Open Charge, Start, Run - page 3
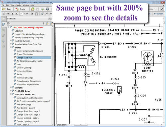Screen dimensions: 166x127 point(28,114)
